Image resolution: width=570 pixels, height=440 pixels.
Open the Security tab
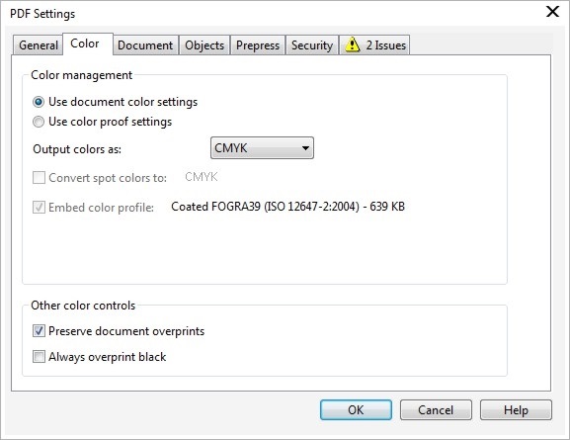(312, 45)
